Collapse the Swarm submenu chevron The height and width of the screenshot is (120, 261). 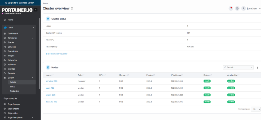coord(33,78)
